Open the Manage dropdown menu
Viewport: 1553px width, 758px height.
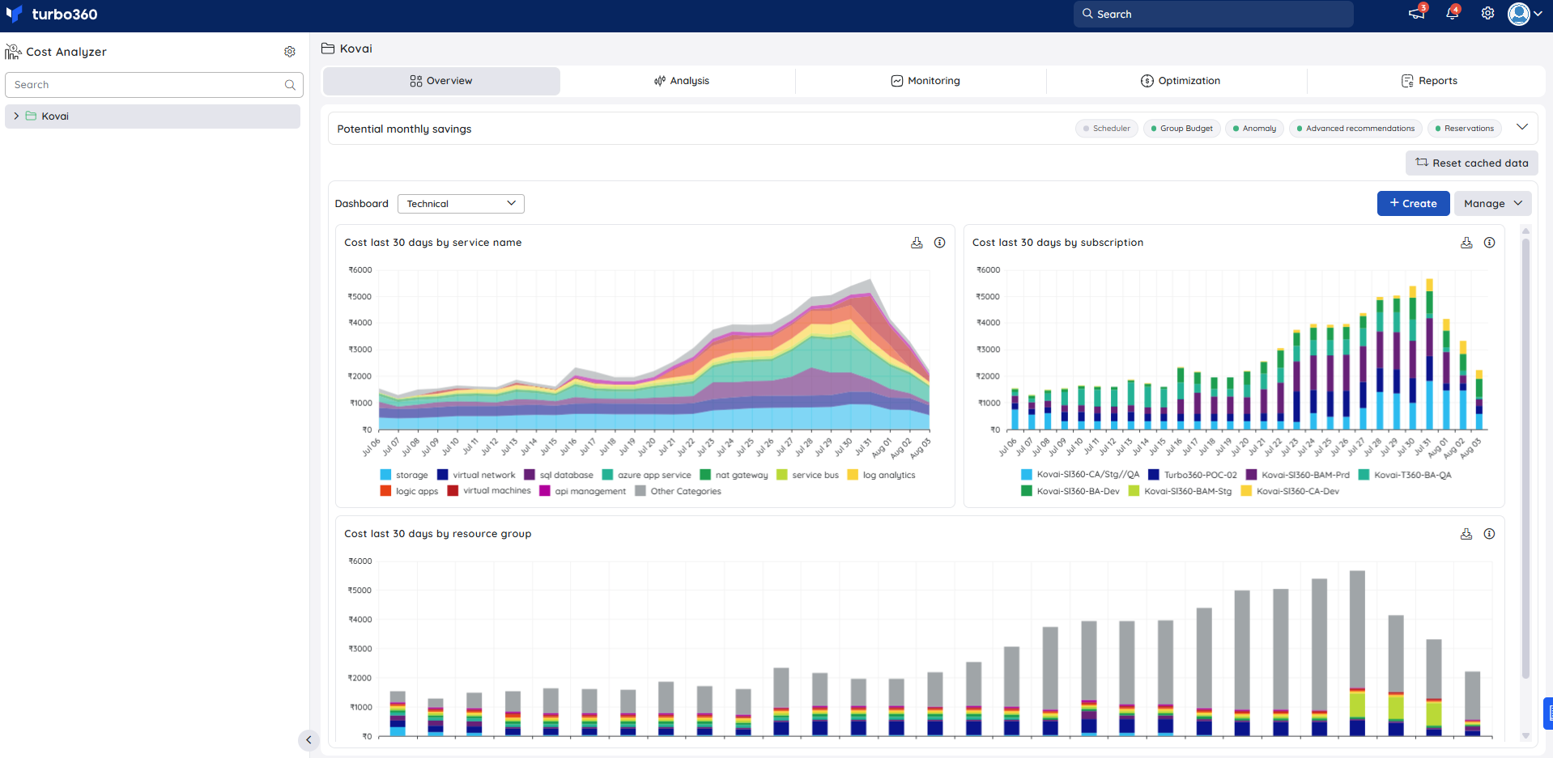1492,204
